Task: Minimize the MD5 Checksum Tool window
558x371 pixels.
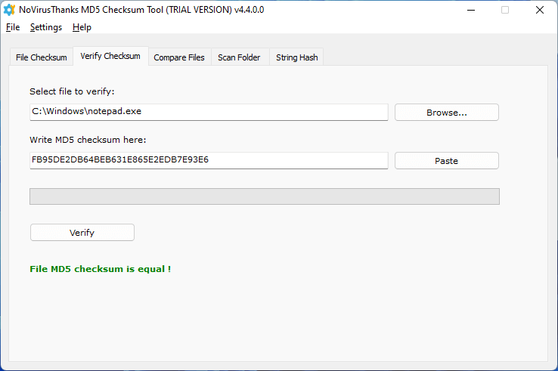Action: click(471, 10)
